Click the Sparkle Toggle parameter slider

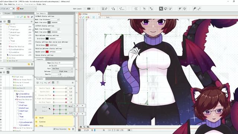[x=60, y=88]
